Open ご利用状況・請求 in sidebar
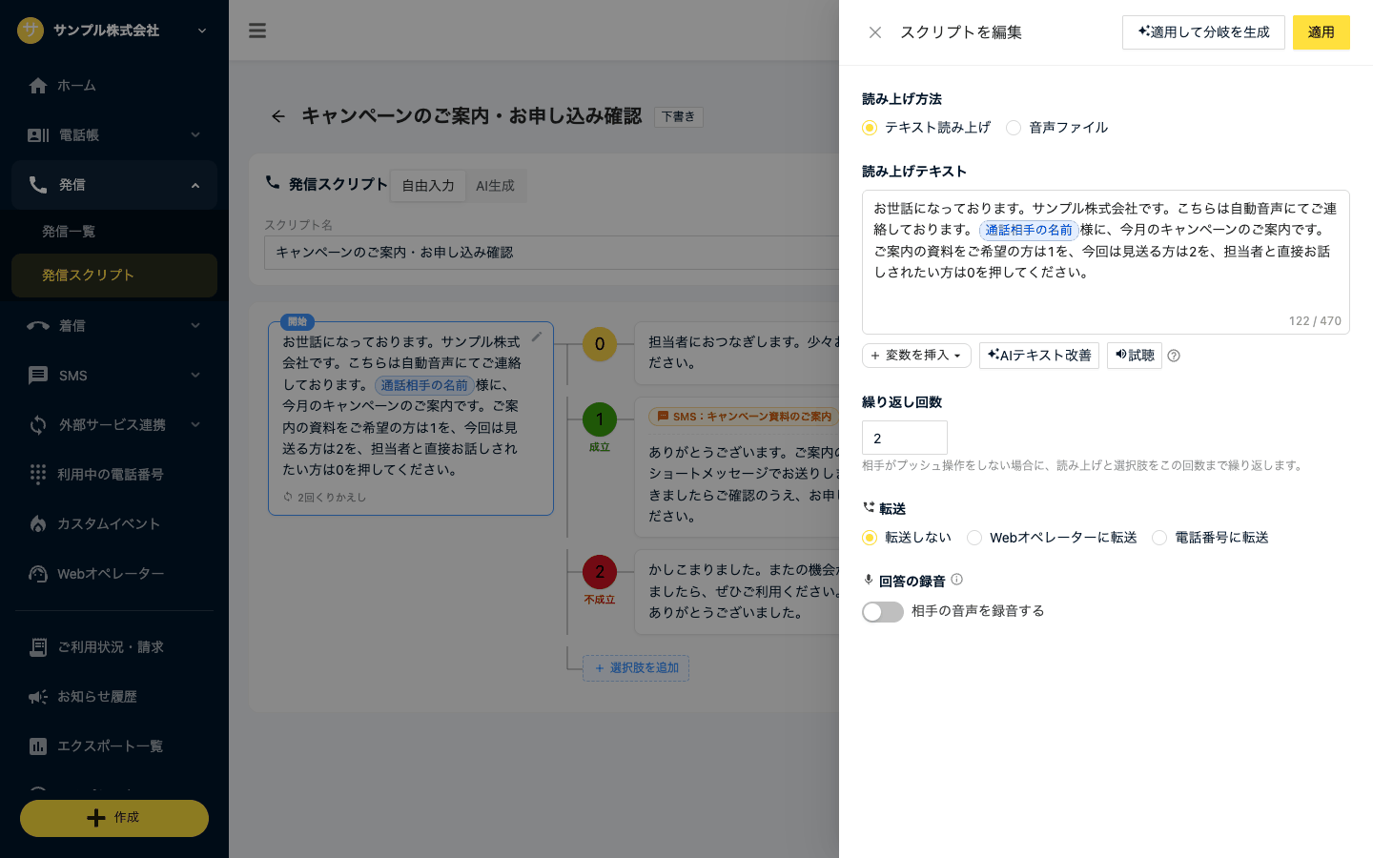Viewport: 1373px width, 858px height. coord(114,647)
